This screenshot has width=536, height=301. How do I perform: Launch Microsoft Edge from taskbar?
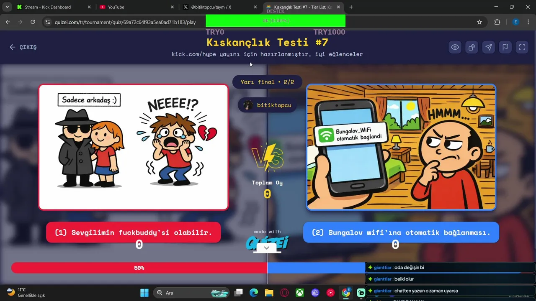pyautogui.click(x=254, y=293)
